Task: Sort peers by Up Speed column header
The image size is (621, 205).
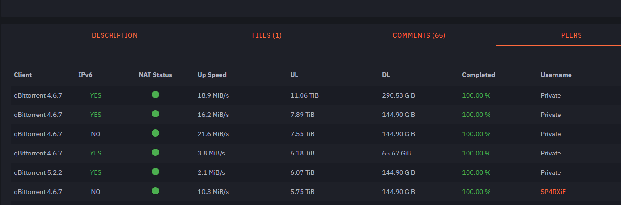Action: pyautogui.click(x=212, y=75)
